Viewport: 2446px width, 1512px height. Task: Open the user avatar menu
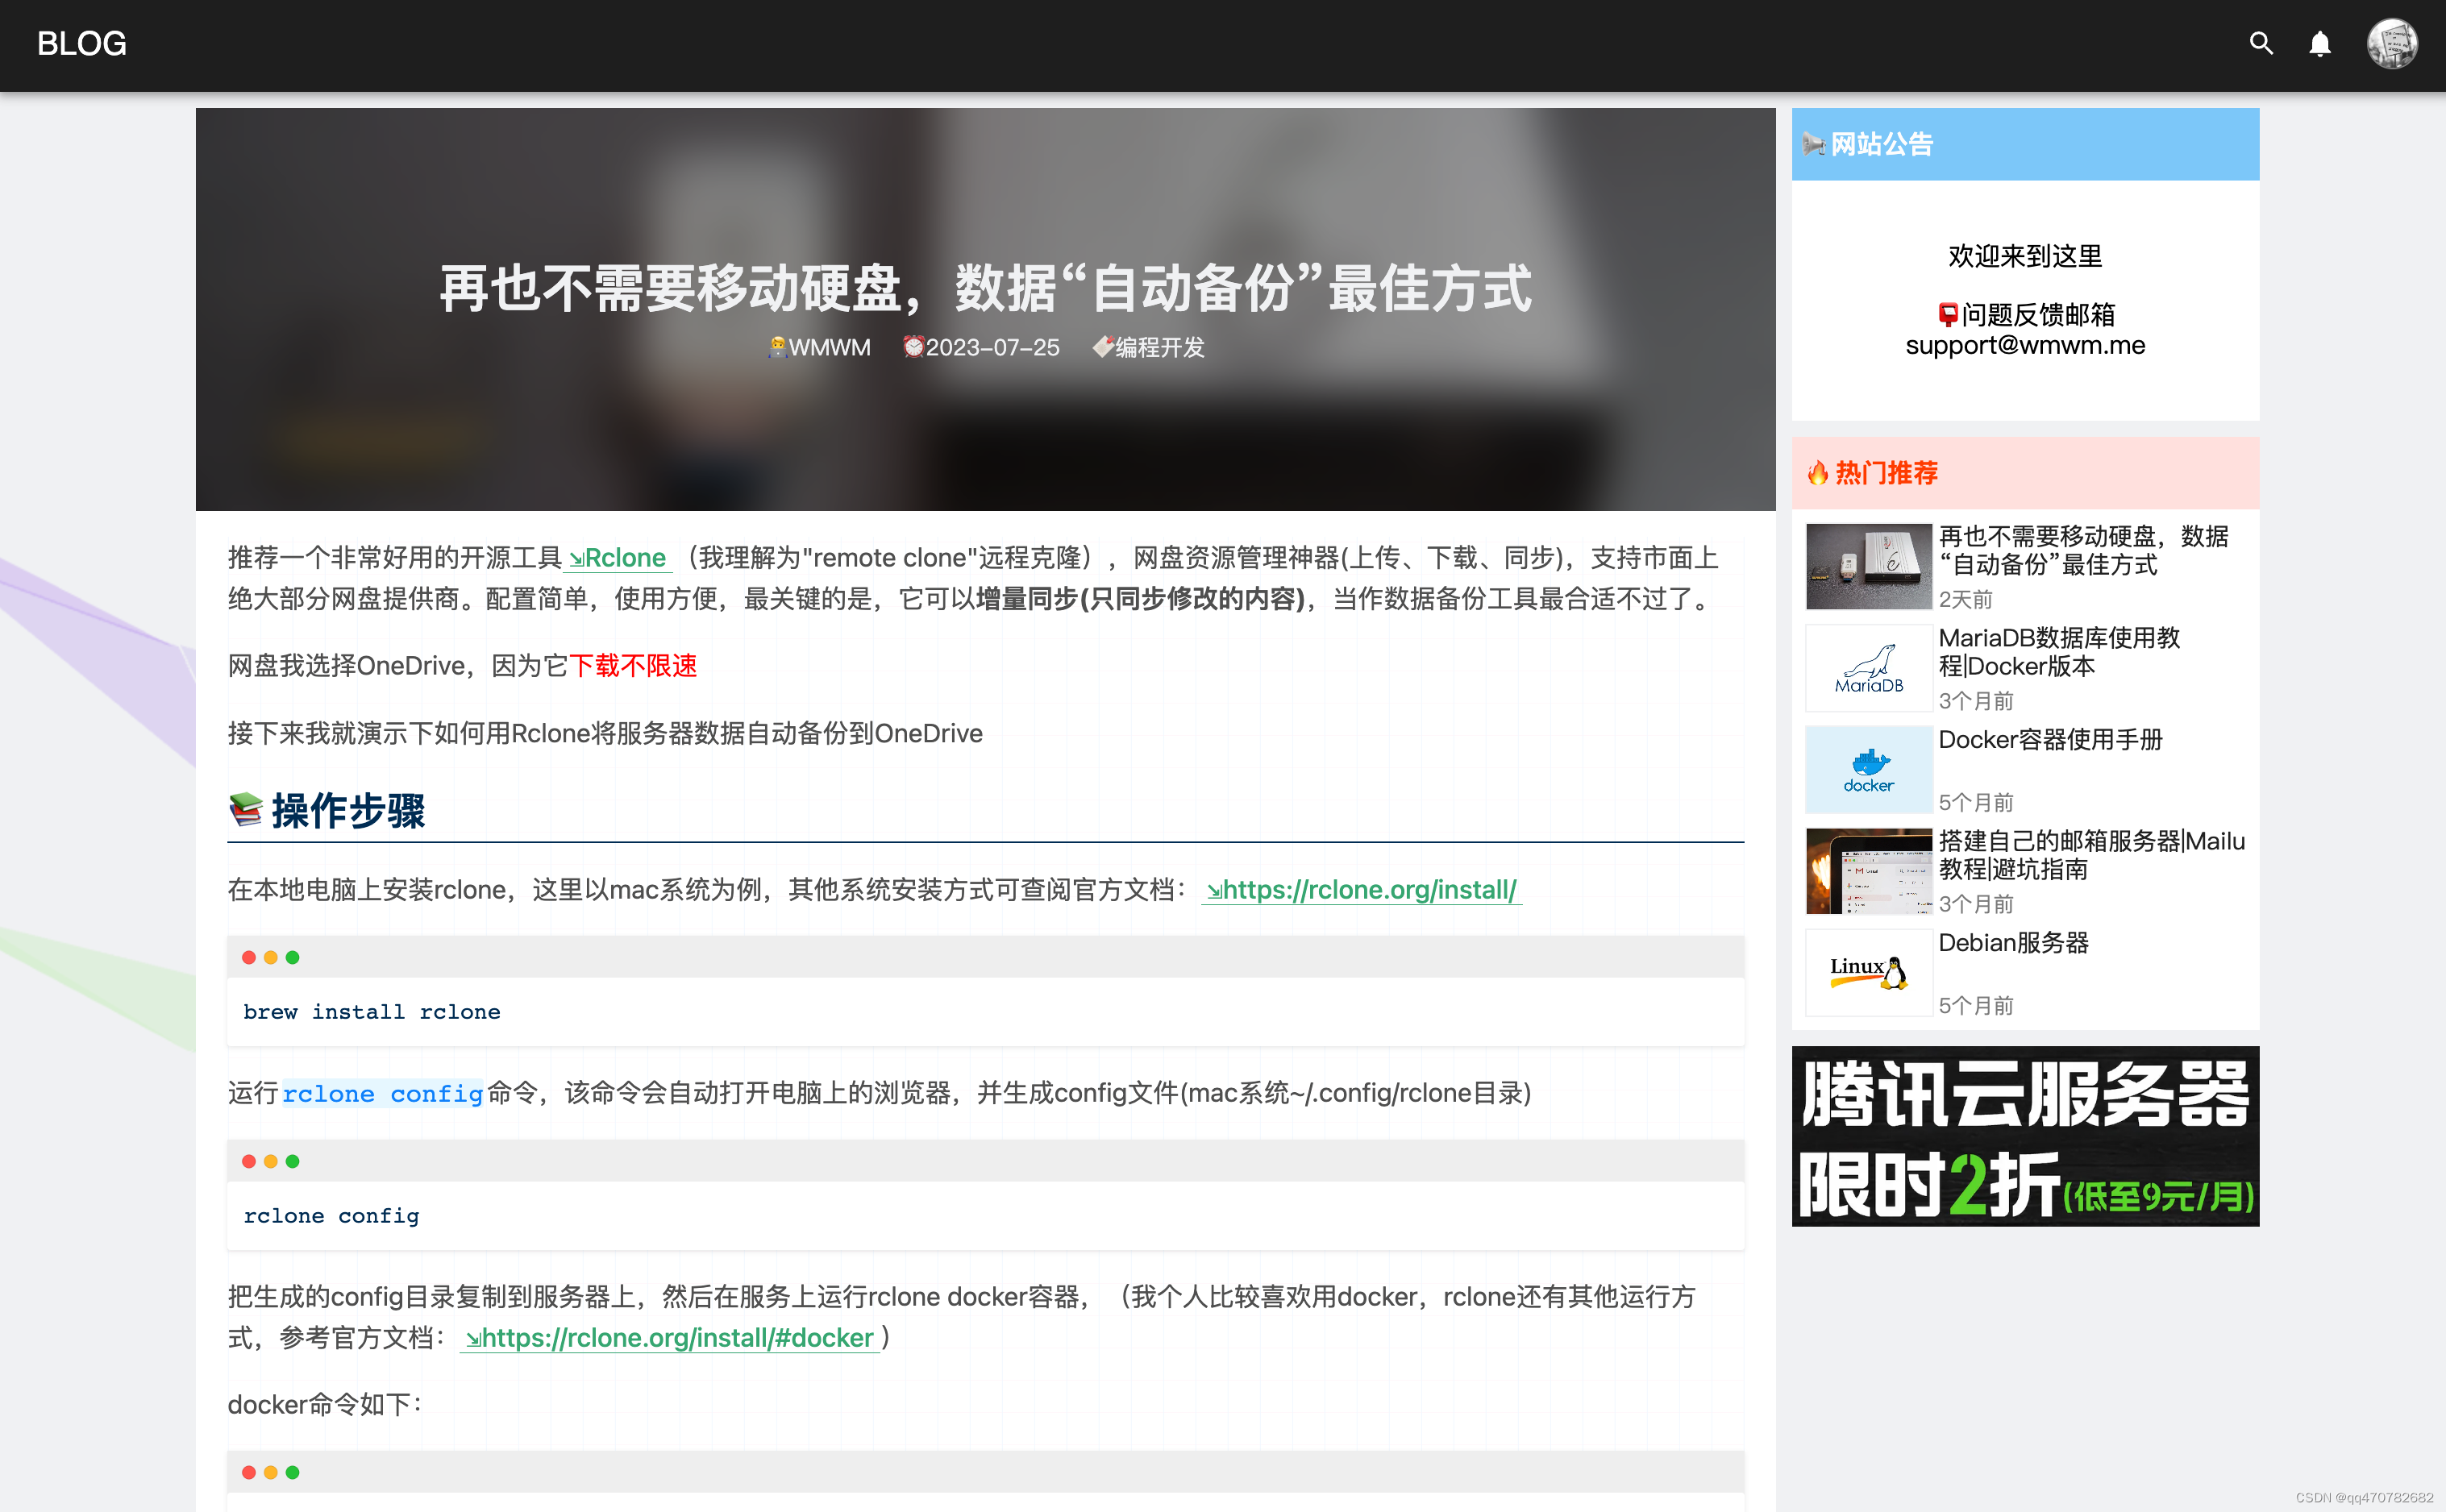(x=2391, y=43)
